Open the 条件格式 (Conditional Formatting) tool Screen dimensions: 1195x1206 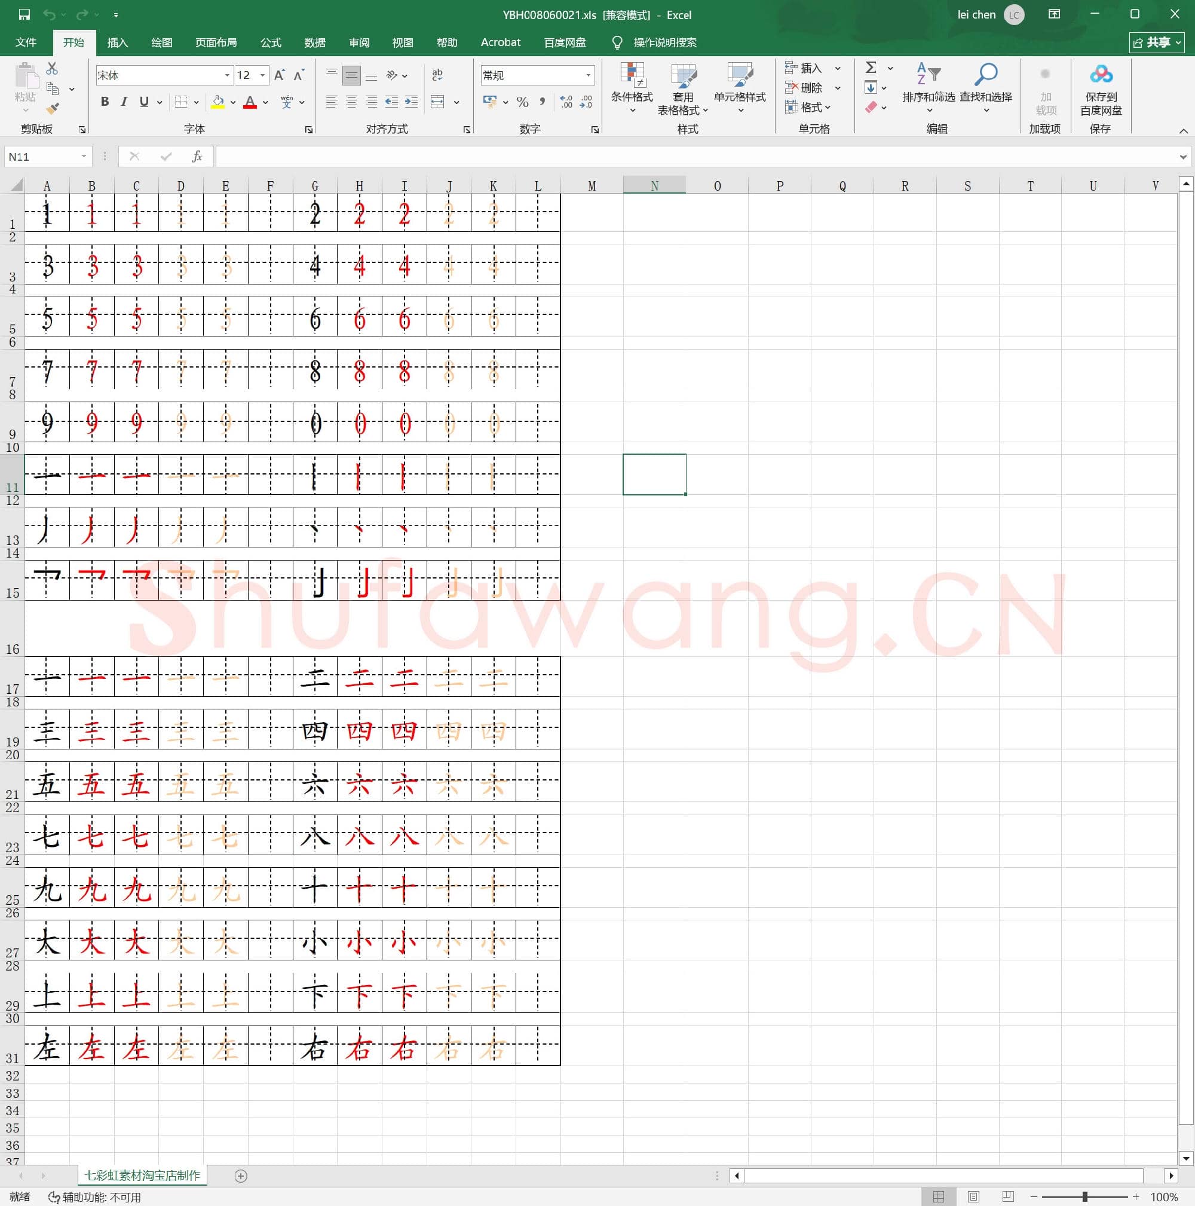632,87
